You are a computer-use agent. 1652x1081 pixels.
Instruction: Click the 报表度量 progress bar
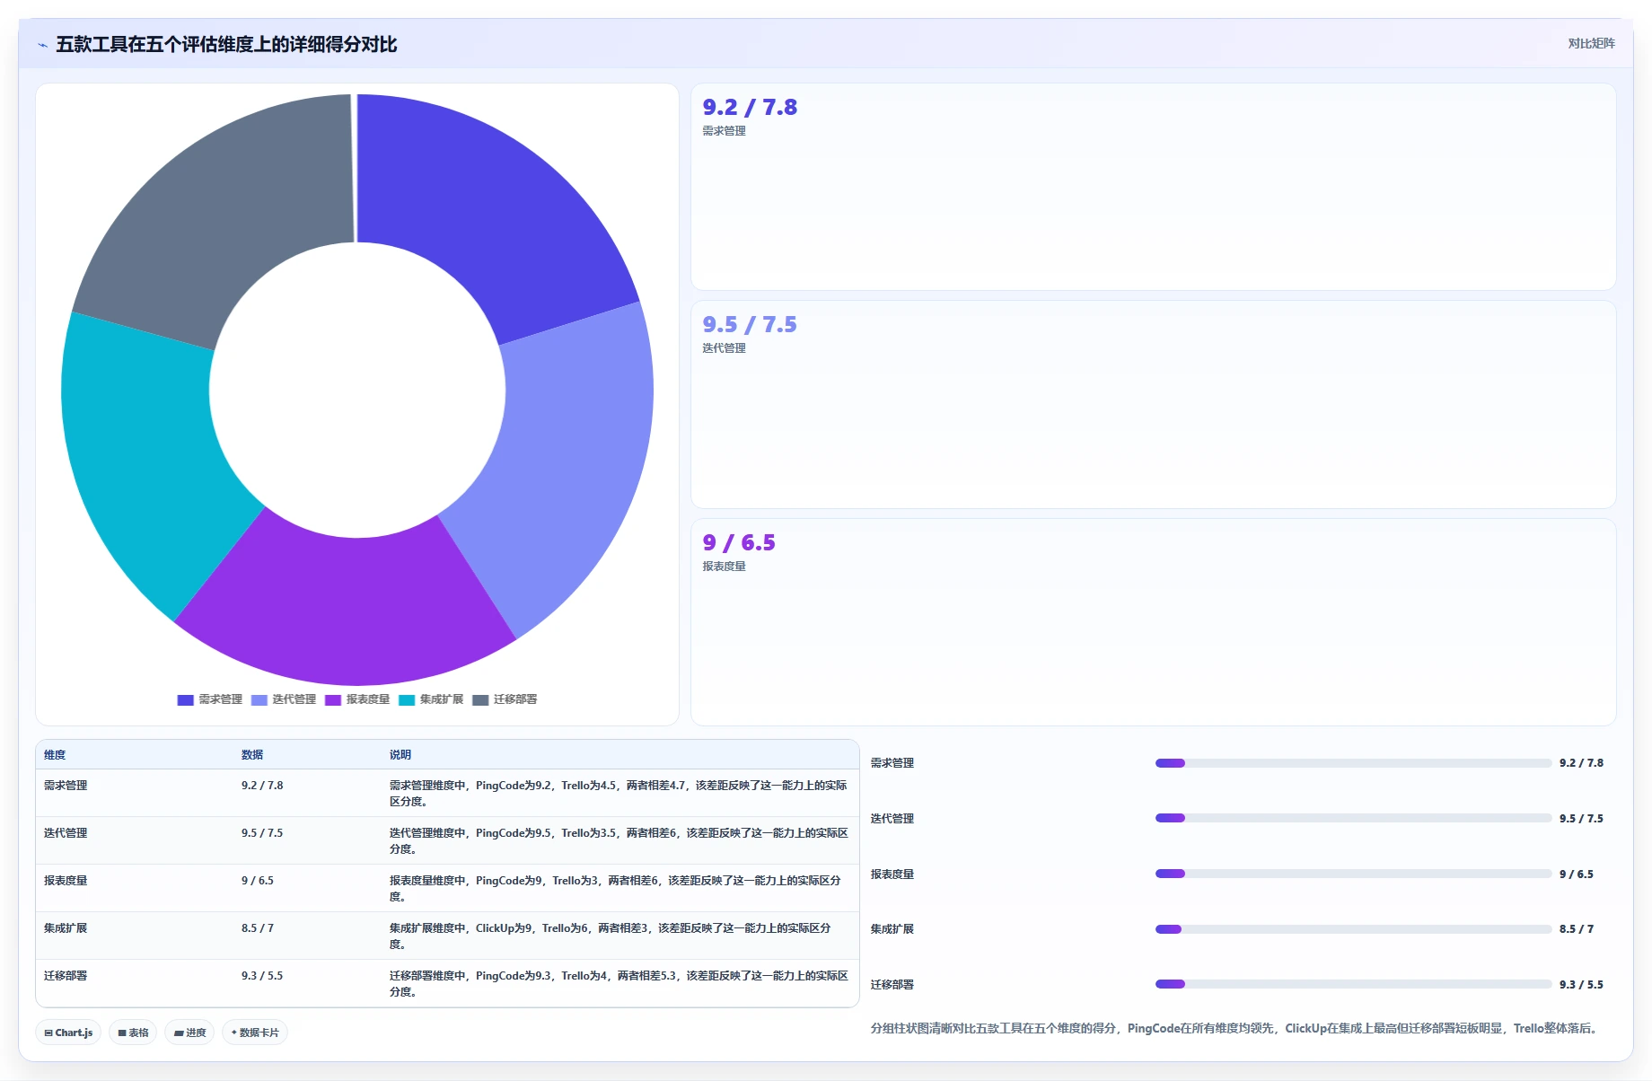pos(1353,874)
